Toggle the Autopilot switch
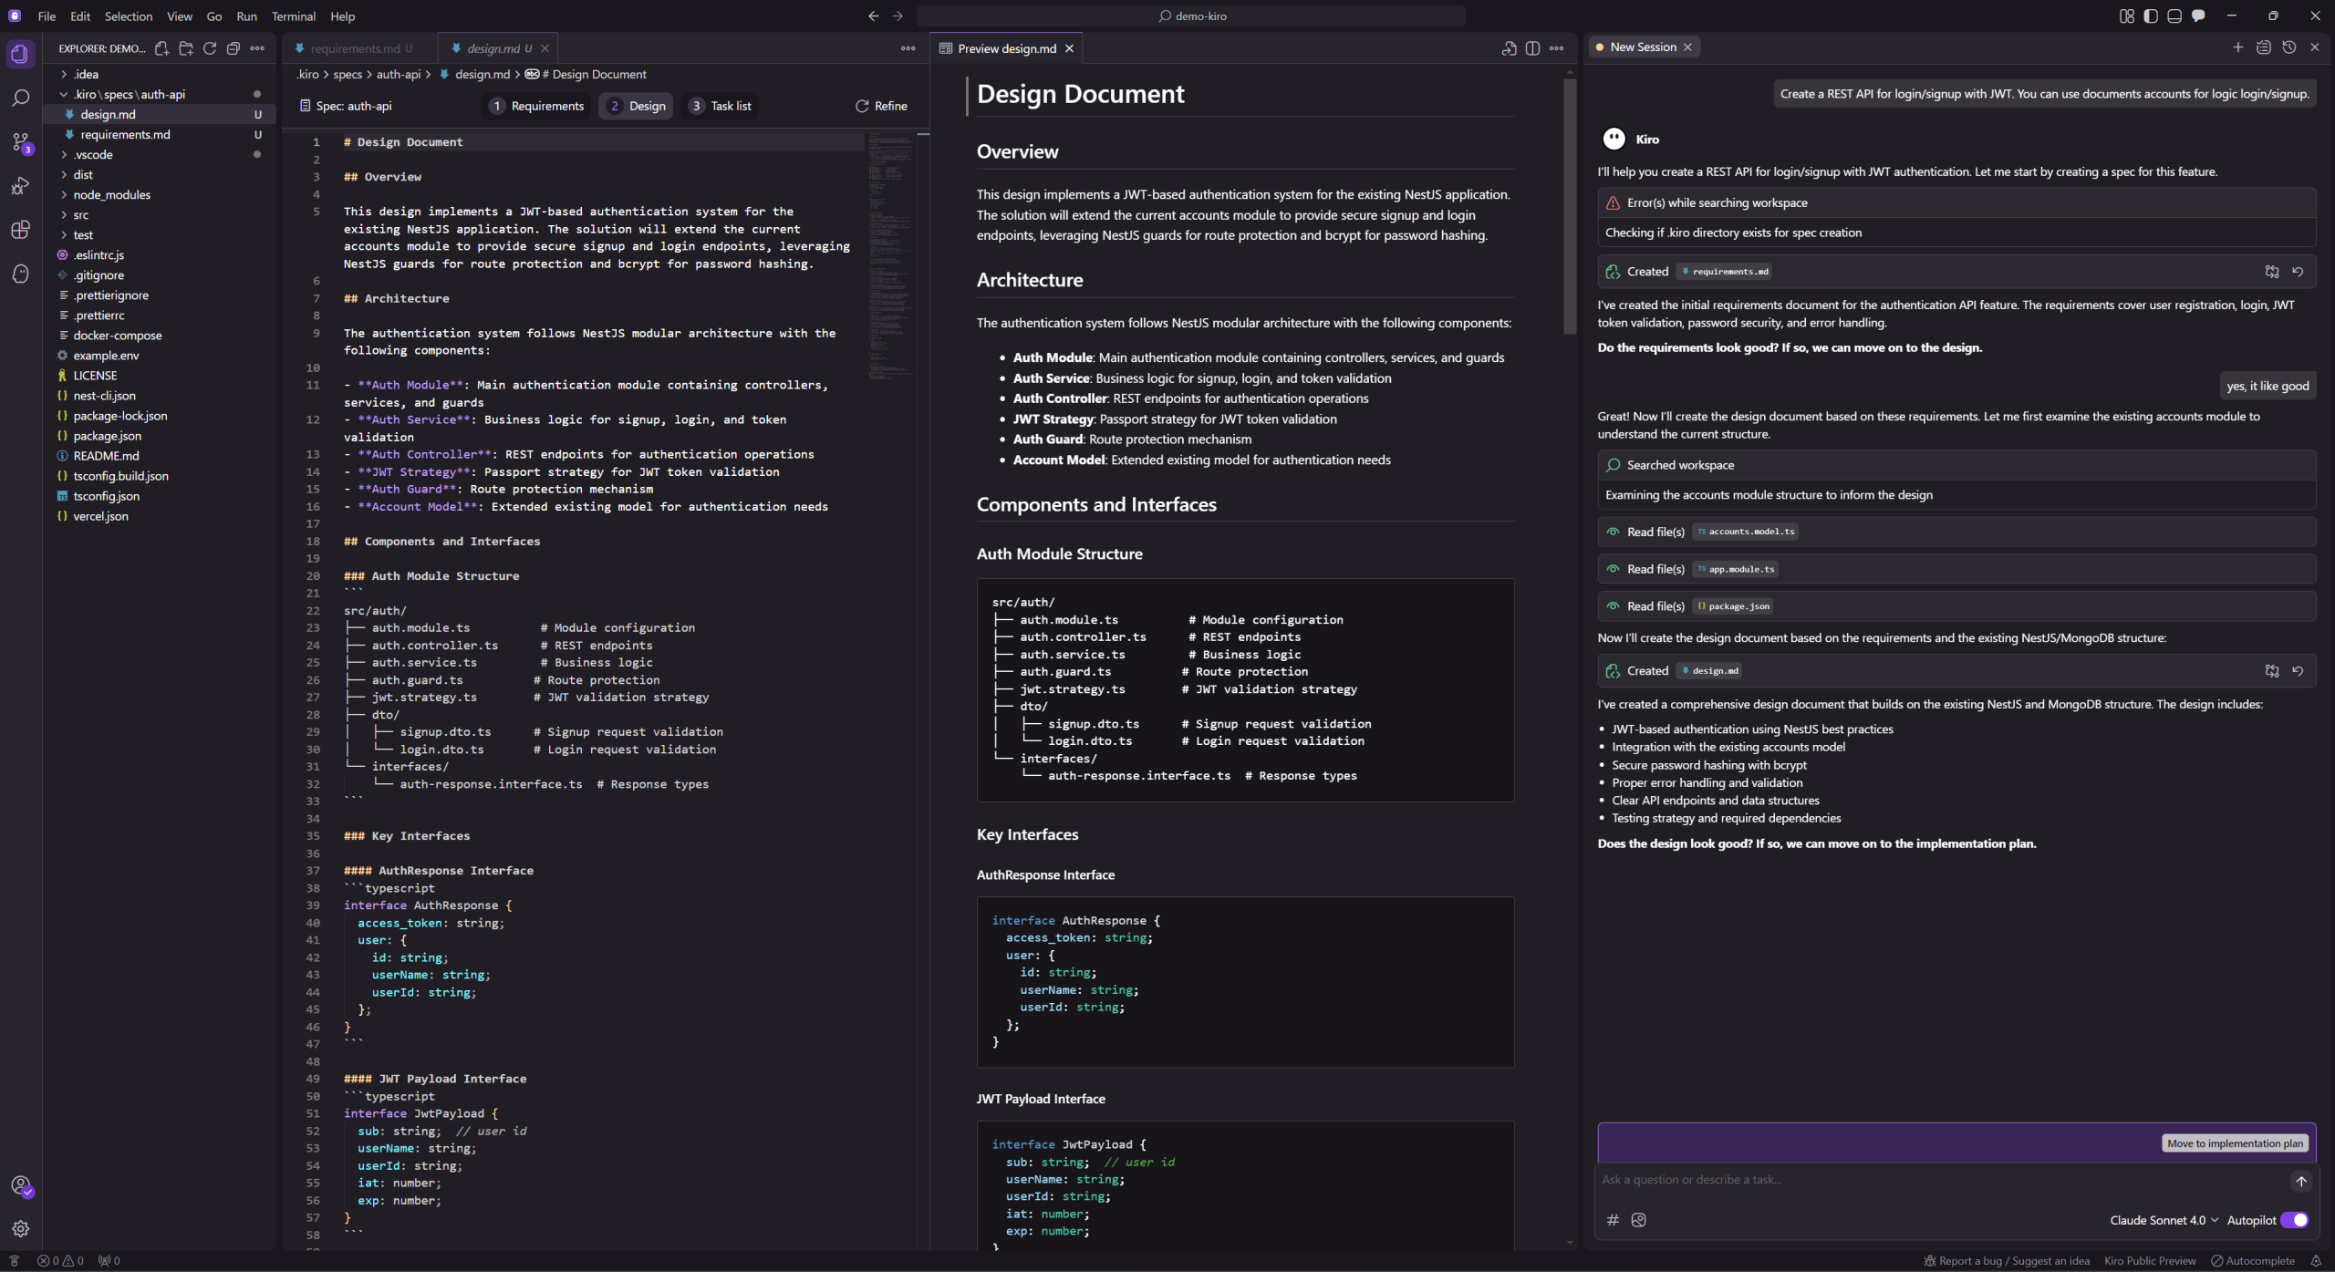Image resolution: width=2335 pixels, height=1272 pixels. pos(2294,1220)
